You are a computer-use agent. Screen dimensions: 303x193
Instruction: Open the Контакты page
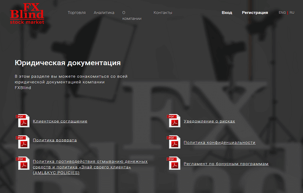point(163,13)
